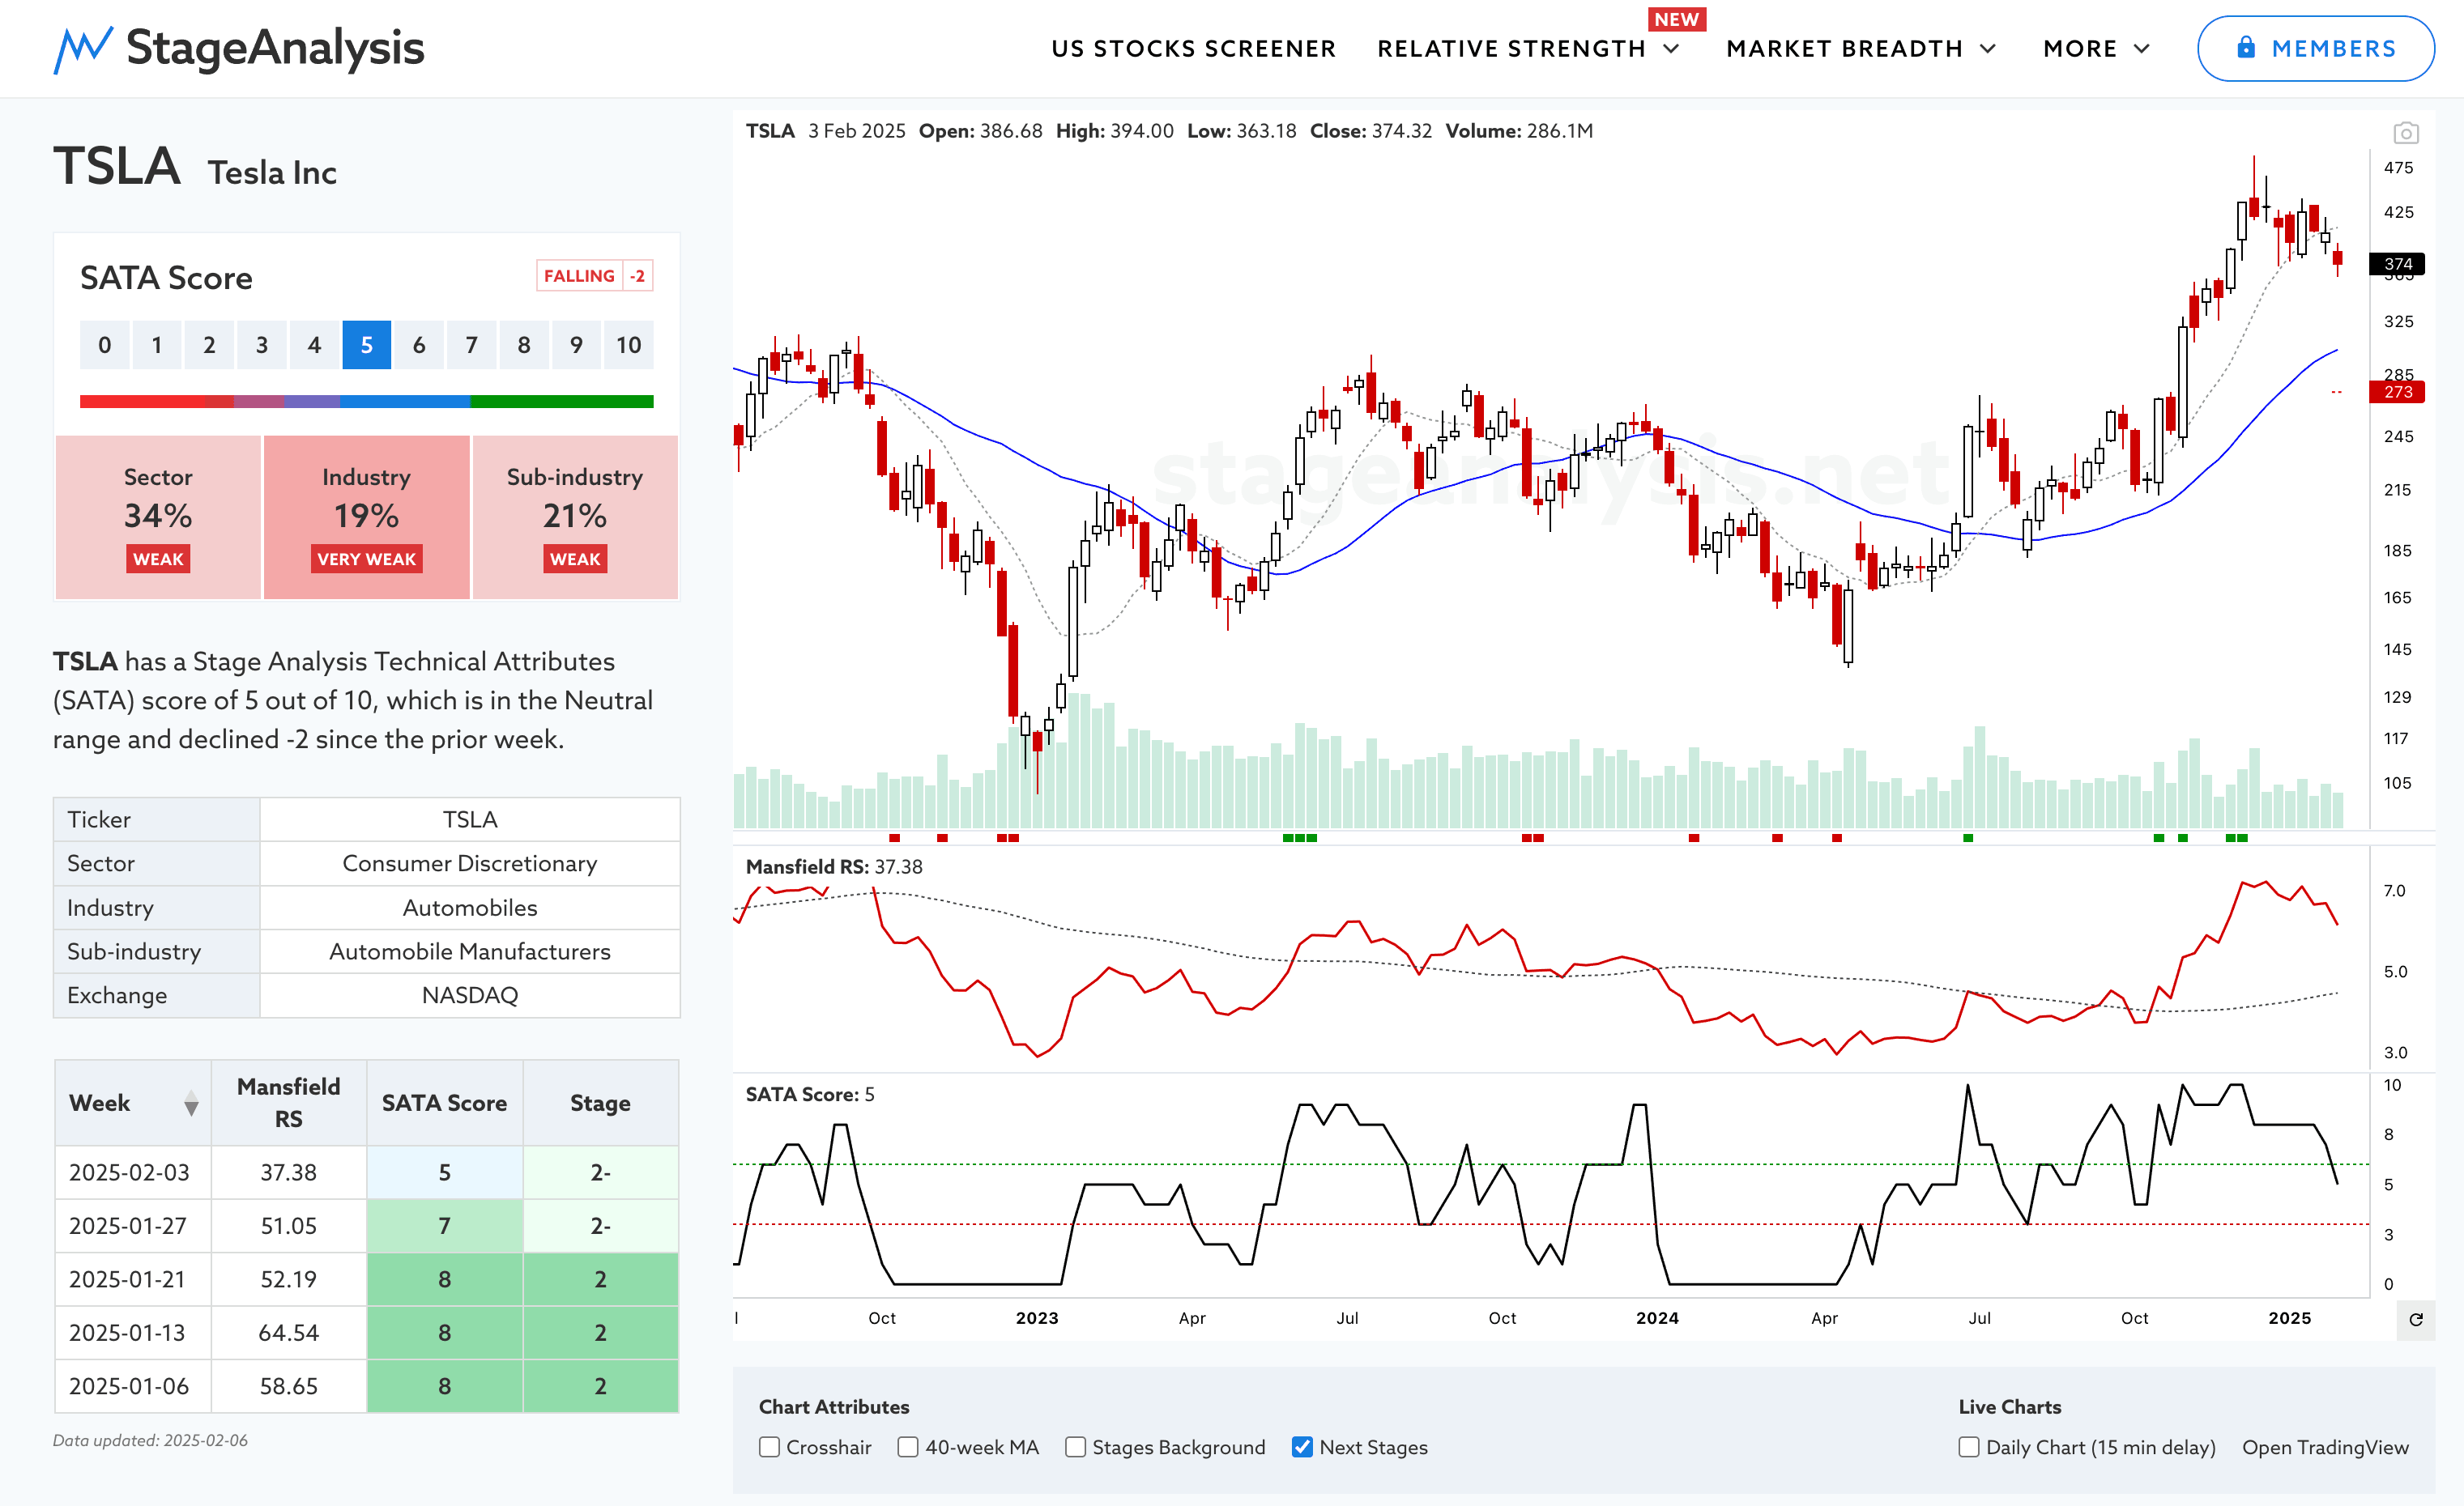Toggle the Stages Background checkbox
2464x1506 pixels.
pyautogui.click(x=1075, y=1447)
